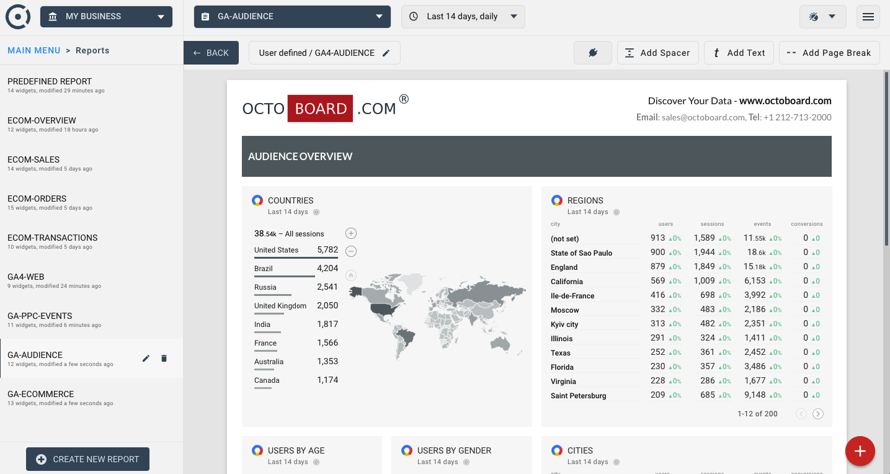
Task: Click the Google icon of COUNTRIES widget
Action: click(257, 200)
